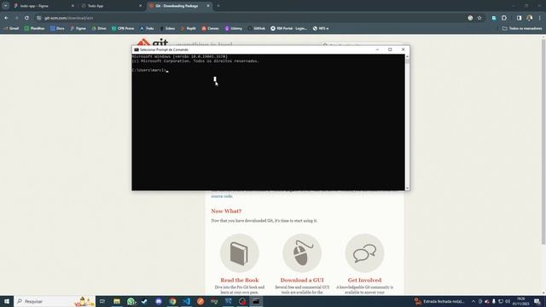Open the Read the Book link
This screenshot has height=307, width=546.
240,280
